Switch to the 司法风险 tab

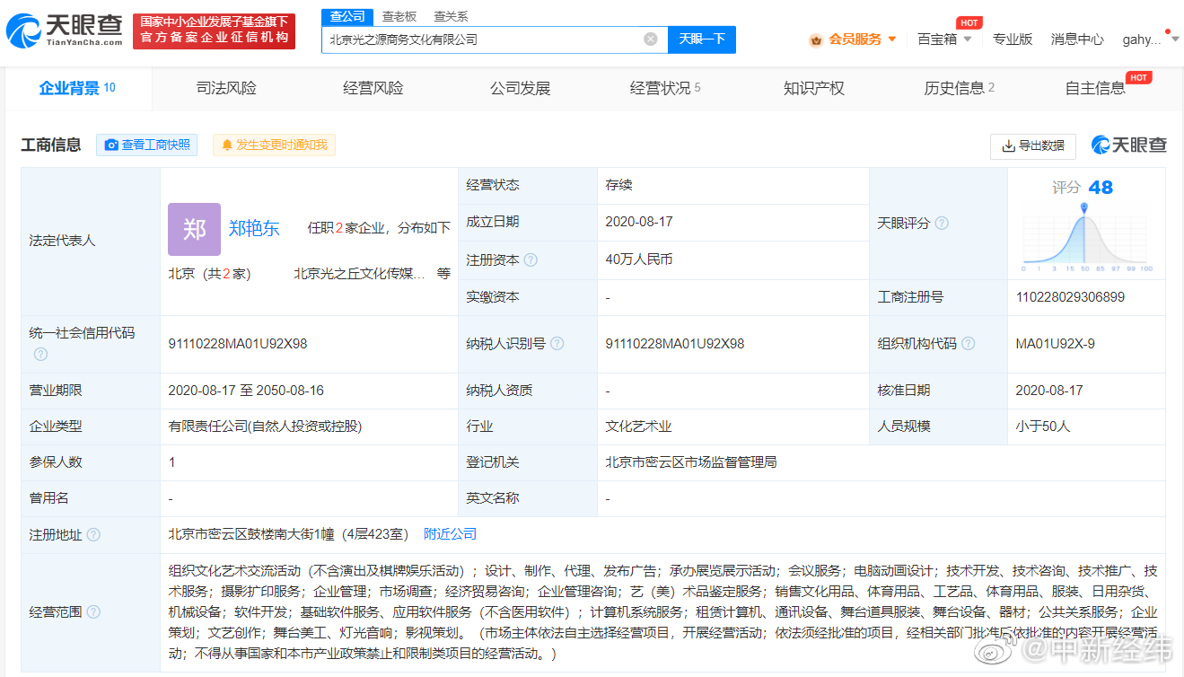pos(226,88)
